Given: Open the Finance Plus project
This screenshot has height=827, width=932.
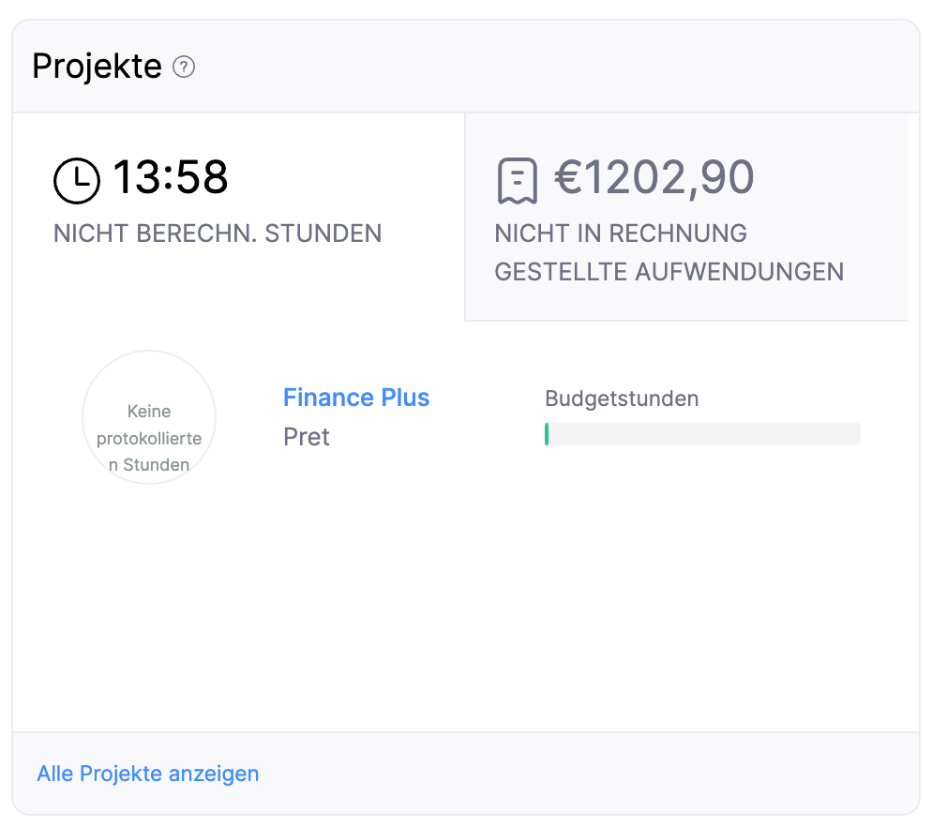Looking at the screenshot, I should click(x=356, y=398).
